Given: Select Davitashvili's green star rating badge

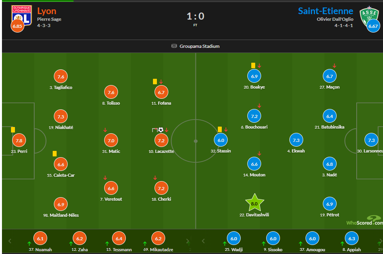Looking at the screenshot, I should 254,203.
